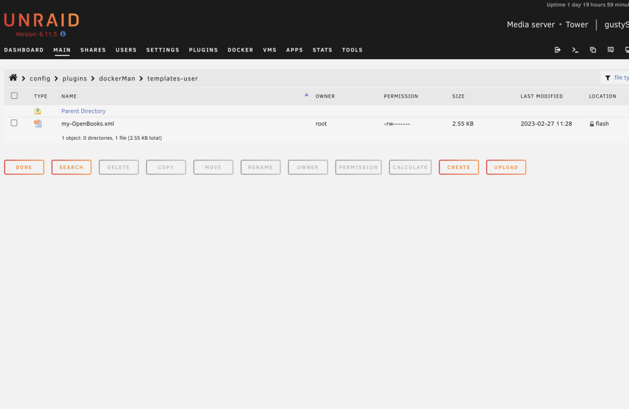Click the Calculate button
Viewport: 629px width, 409px height.
click(x=410, y=167)
